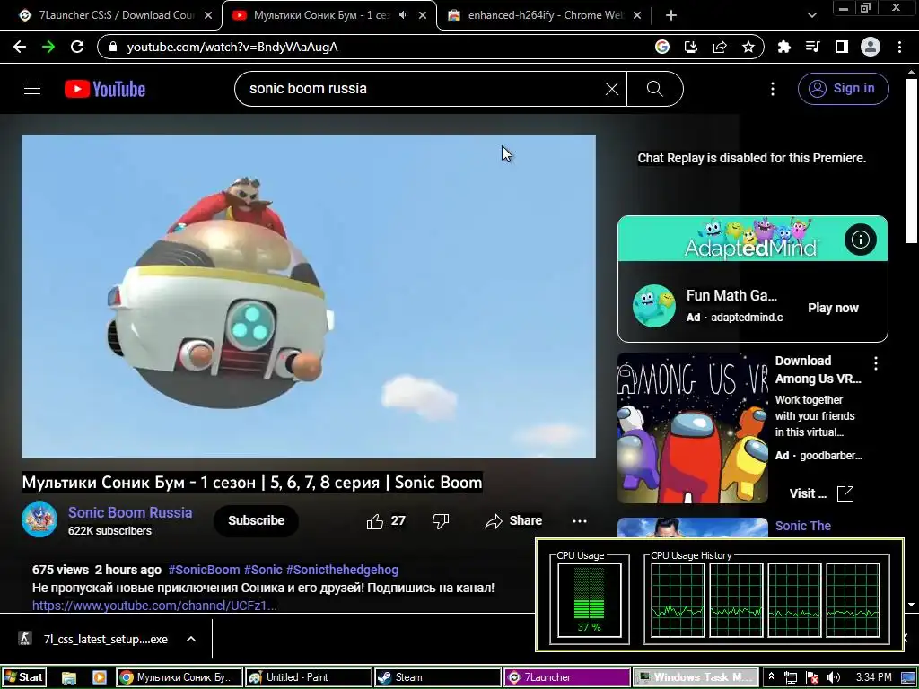The width and height of the screenshot is (919, 689).
Task: Click the #SonicBoom hashtag
Action: point(204,570)
